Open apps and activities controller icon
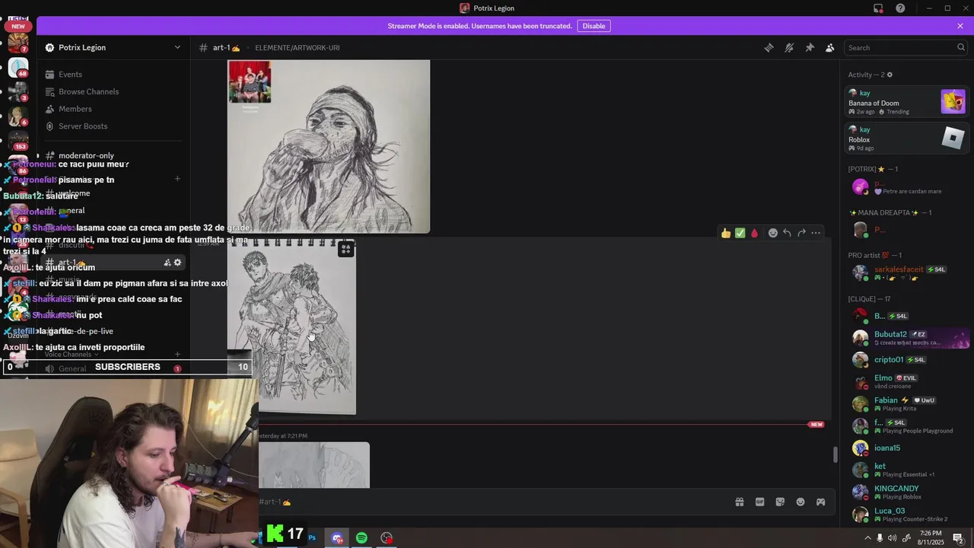The image size is (974, 548). coord(821,502)
